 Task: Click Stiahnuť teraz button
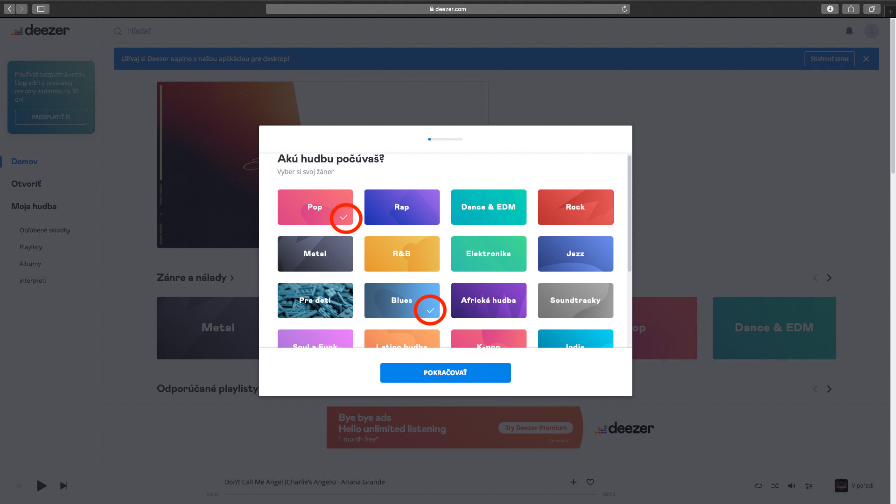(829, 59)
